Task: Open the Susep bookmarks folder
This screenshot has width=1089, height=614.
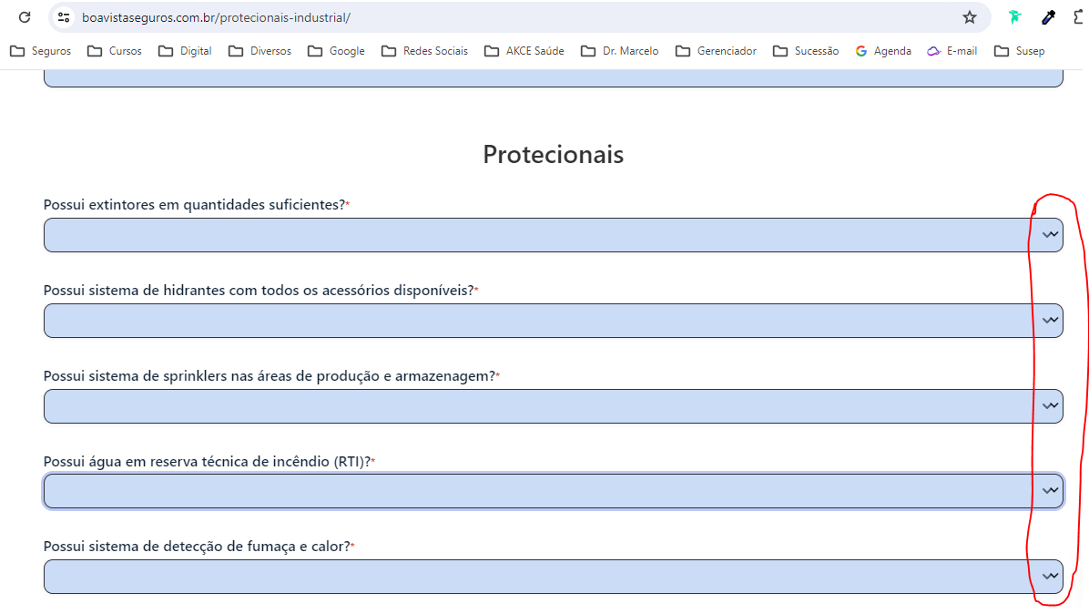Action: [1019, 51]
